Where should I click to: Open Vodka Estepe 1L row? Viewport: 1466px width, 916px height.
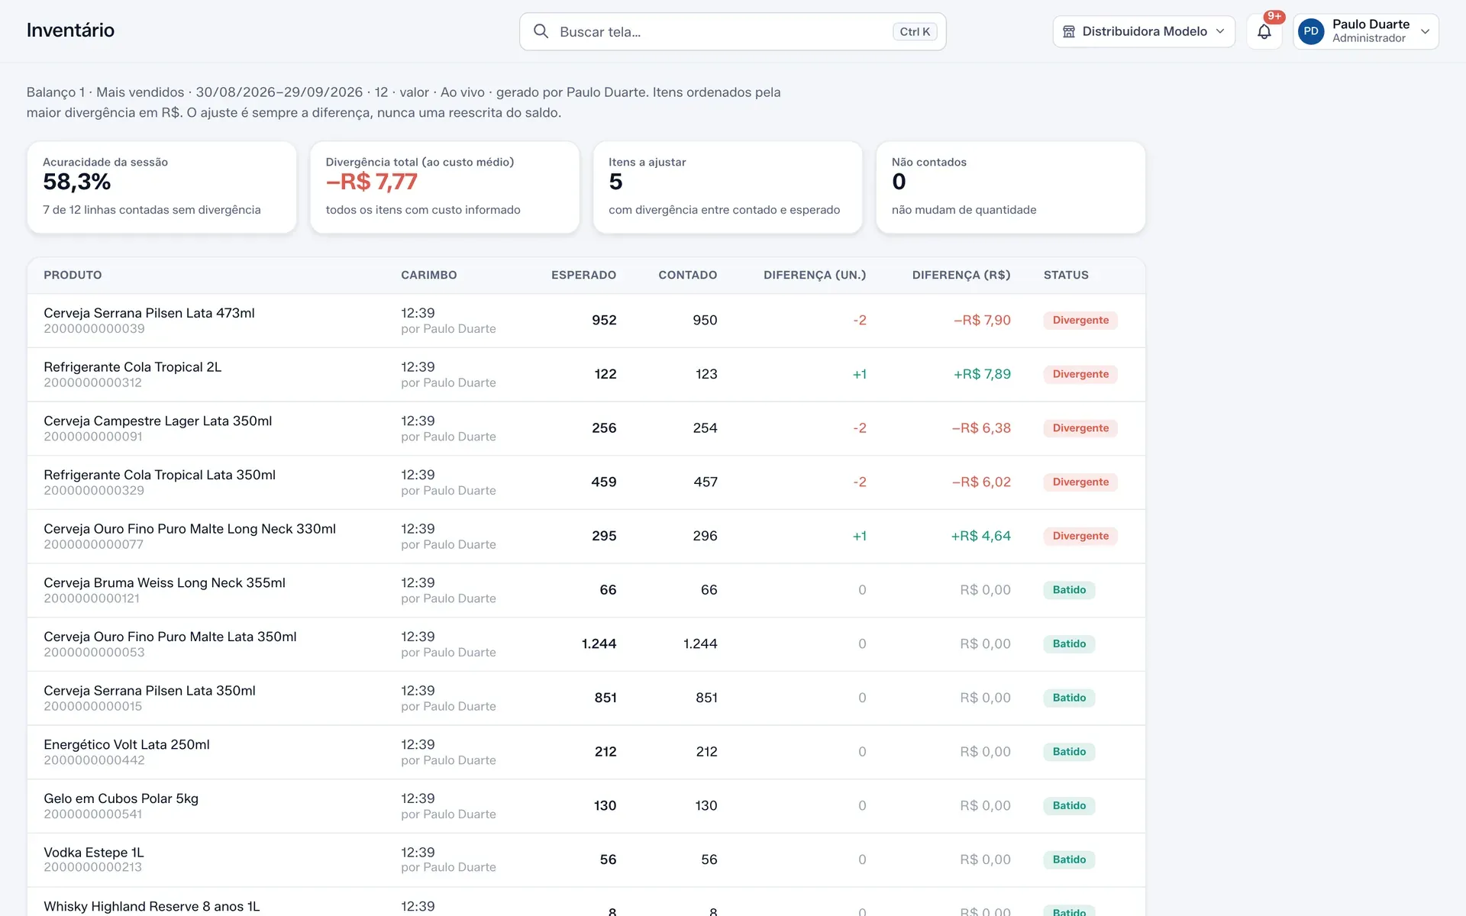(x=586, y=860)
